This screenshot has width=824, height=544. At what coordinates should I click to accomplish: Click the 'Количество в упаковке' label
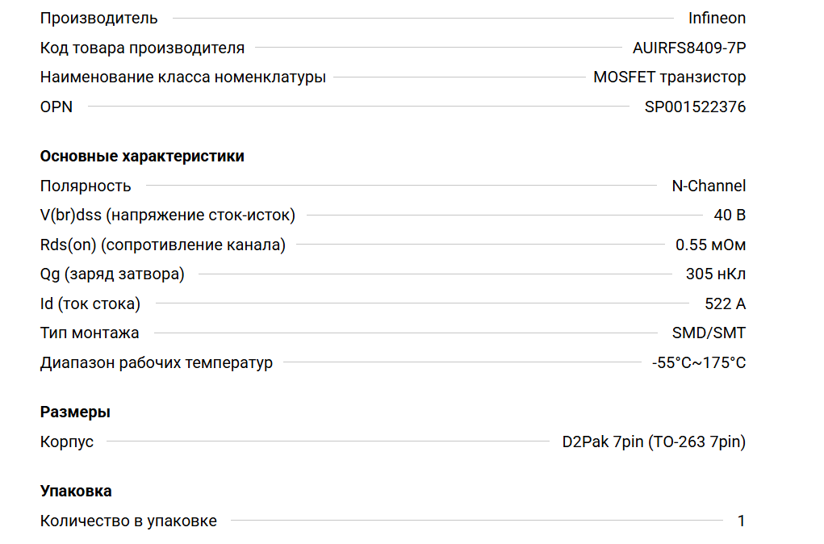click(x=128, y=521)
